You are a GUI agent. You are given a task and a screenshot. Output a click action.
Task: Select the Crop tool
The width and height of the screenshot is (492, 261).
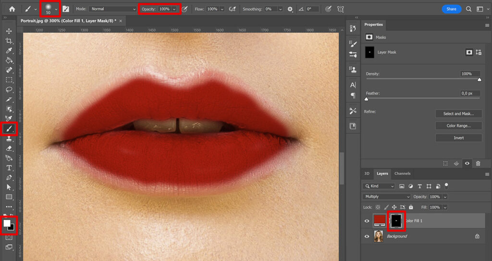tap(9, 41)
